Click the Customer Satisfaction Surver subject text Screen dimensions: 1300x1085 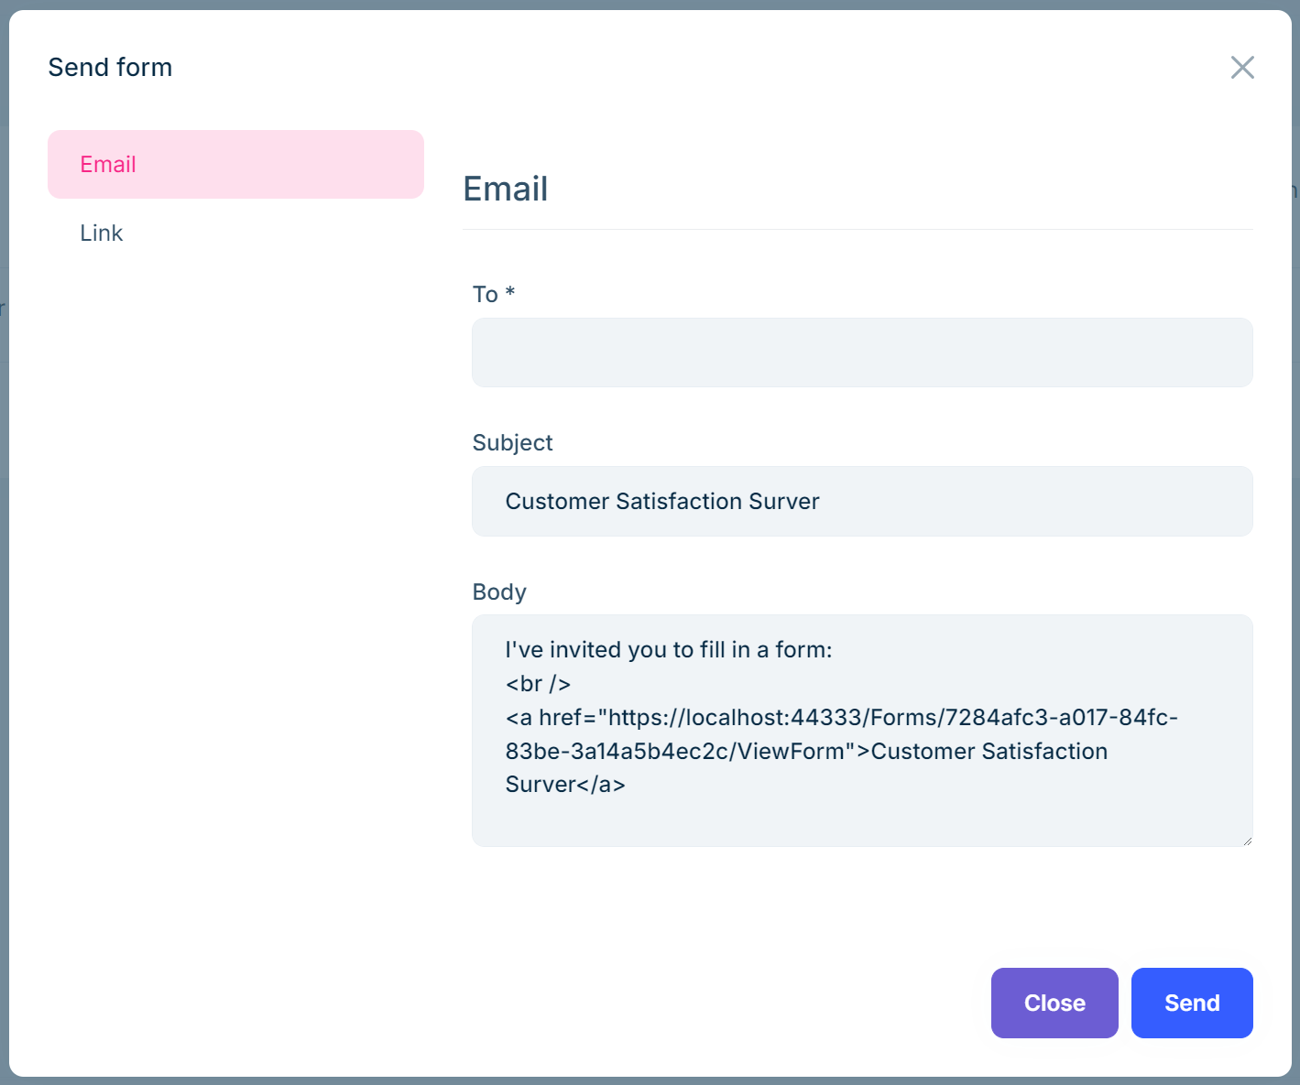(661, 501)
